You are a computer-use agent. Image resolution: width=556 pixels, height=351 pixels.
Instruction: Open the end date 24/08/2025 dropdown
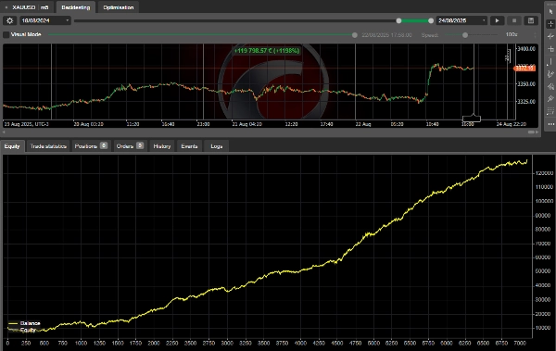(461, 20)
